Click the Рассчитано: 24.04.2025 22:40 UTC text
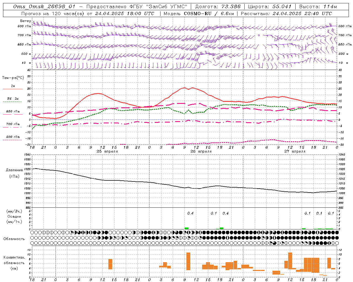This screenshot has width=353, height=282. tap(286, 13)
